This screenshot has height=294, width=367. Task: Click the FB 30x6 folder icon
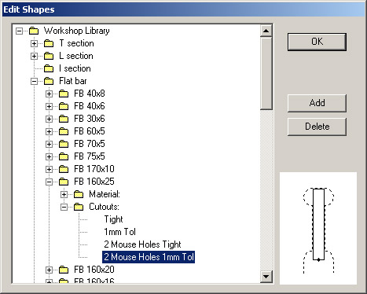point(64,119)
